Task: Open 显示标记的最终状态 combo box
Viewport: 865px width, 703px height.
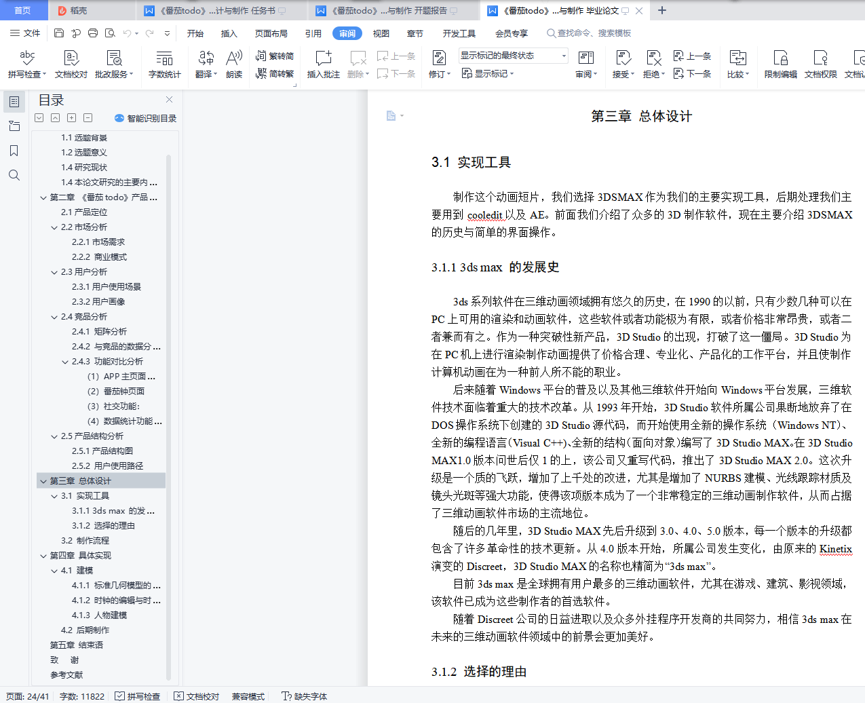Action: (x=513, y=56)
